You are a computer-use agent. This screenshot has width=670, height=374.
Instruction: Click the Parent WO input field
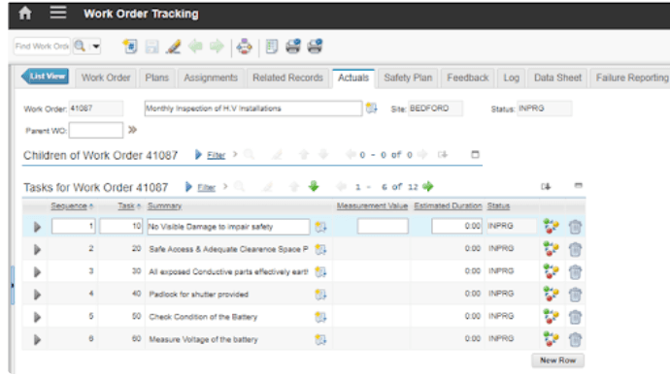(96, 130)
